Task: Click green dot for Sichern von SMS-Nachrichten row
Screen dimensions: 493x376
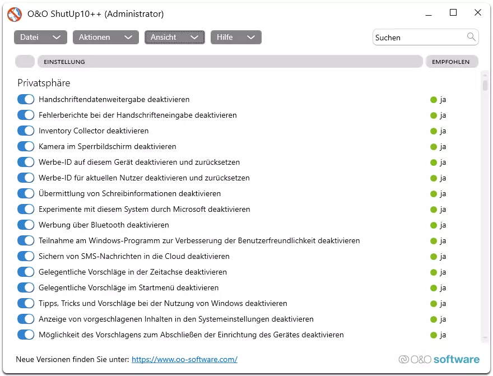Action: (x=434, y=257)
